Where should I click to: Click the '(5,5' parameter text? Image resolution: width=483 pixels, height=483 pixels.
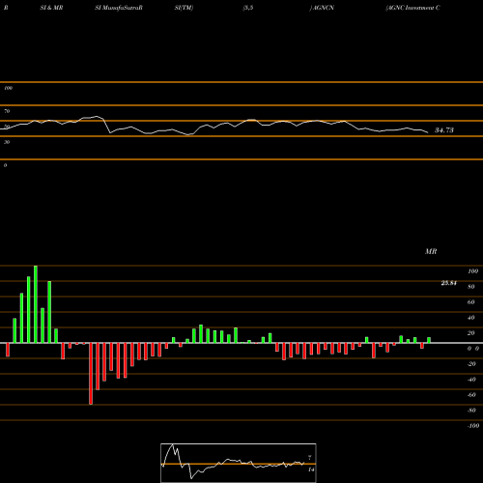(248, 8)
